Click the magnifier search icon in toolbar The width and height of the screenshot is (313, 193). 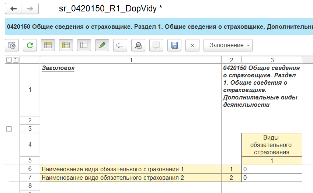point(138,45)
